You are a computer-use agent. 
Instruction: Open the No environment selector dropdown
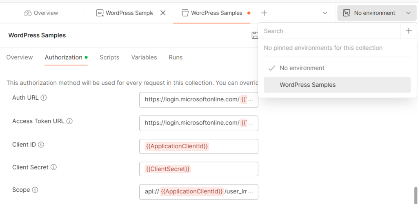(377, 13)
